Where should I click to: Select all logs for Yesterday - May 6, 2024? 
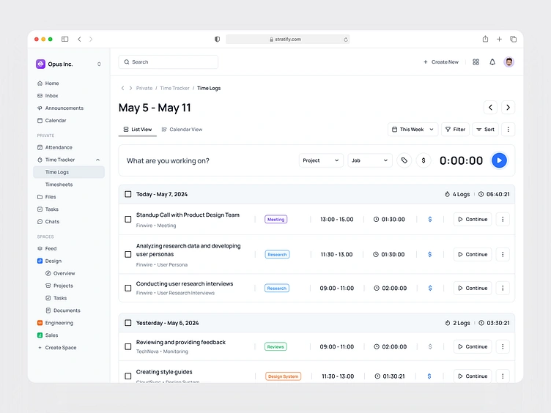point(128,323)
